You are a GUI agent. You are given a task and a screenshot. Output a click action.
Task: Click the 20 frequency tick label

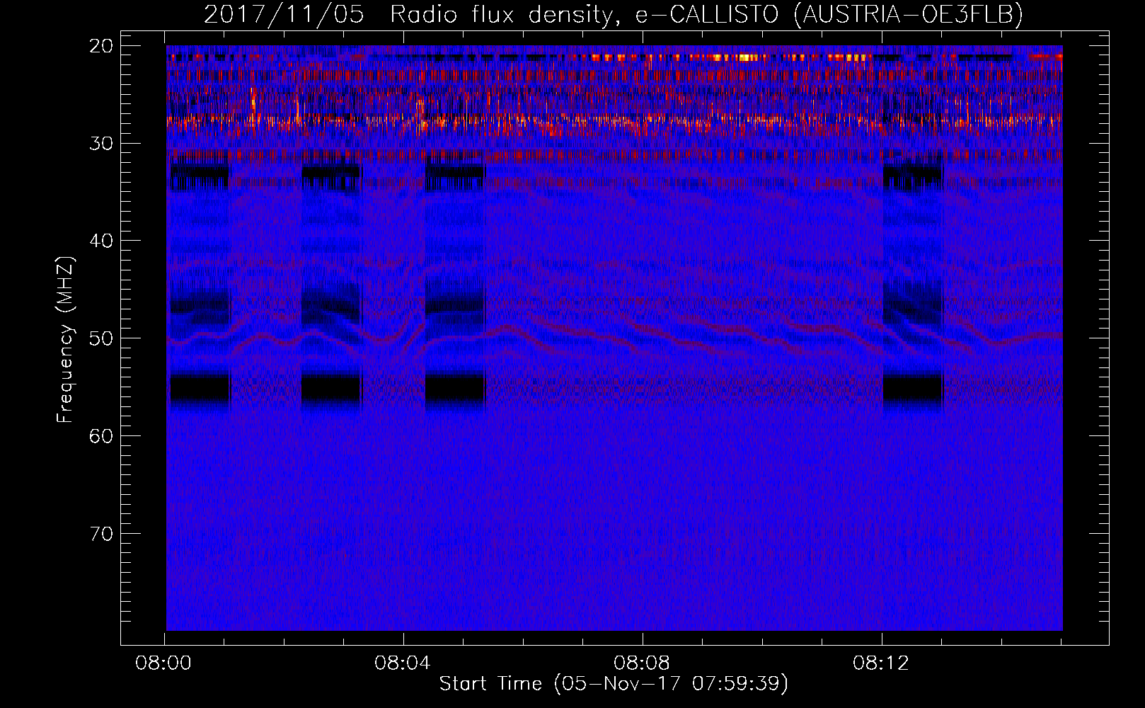(x=101, y=46)
